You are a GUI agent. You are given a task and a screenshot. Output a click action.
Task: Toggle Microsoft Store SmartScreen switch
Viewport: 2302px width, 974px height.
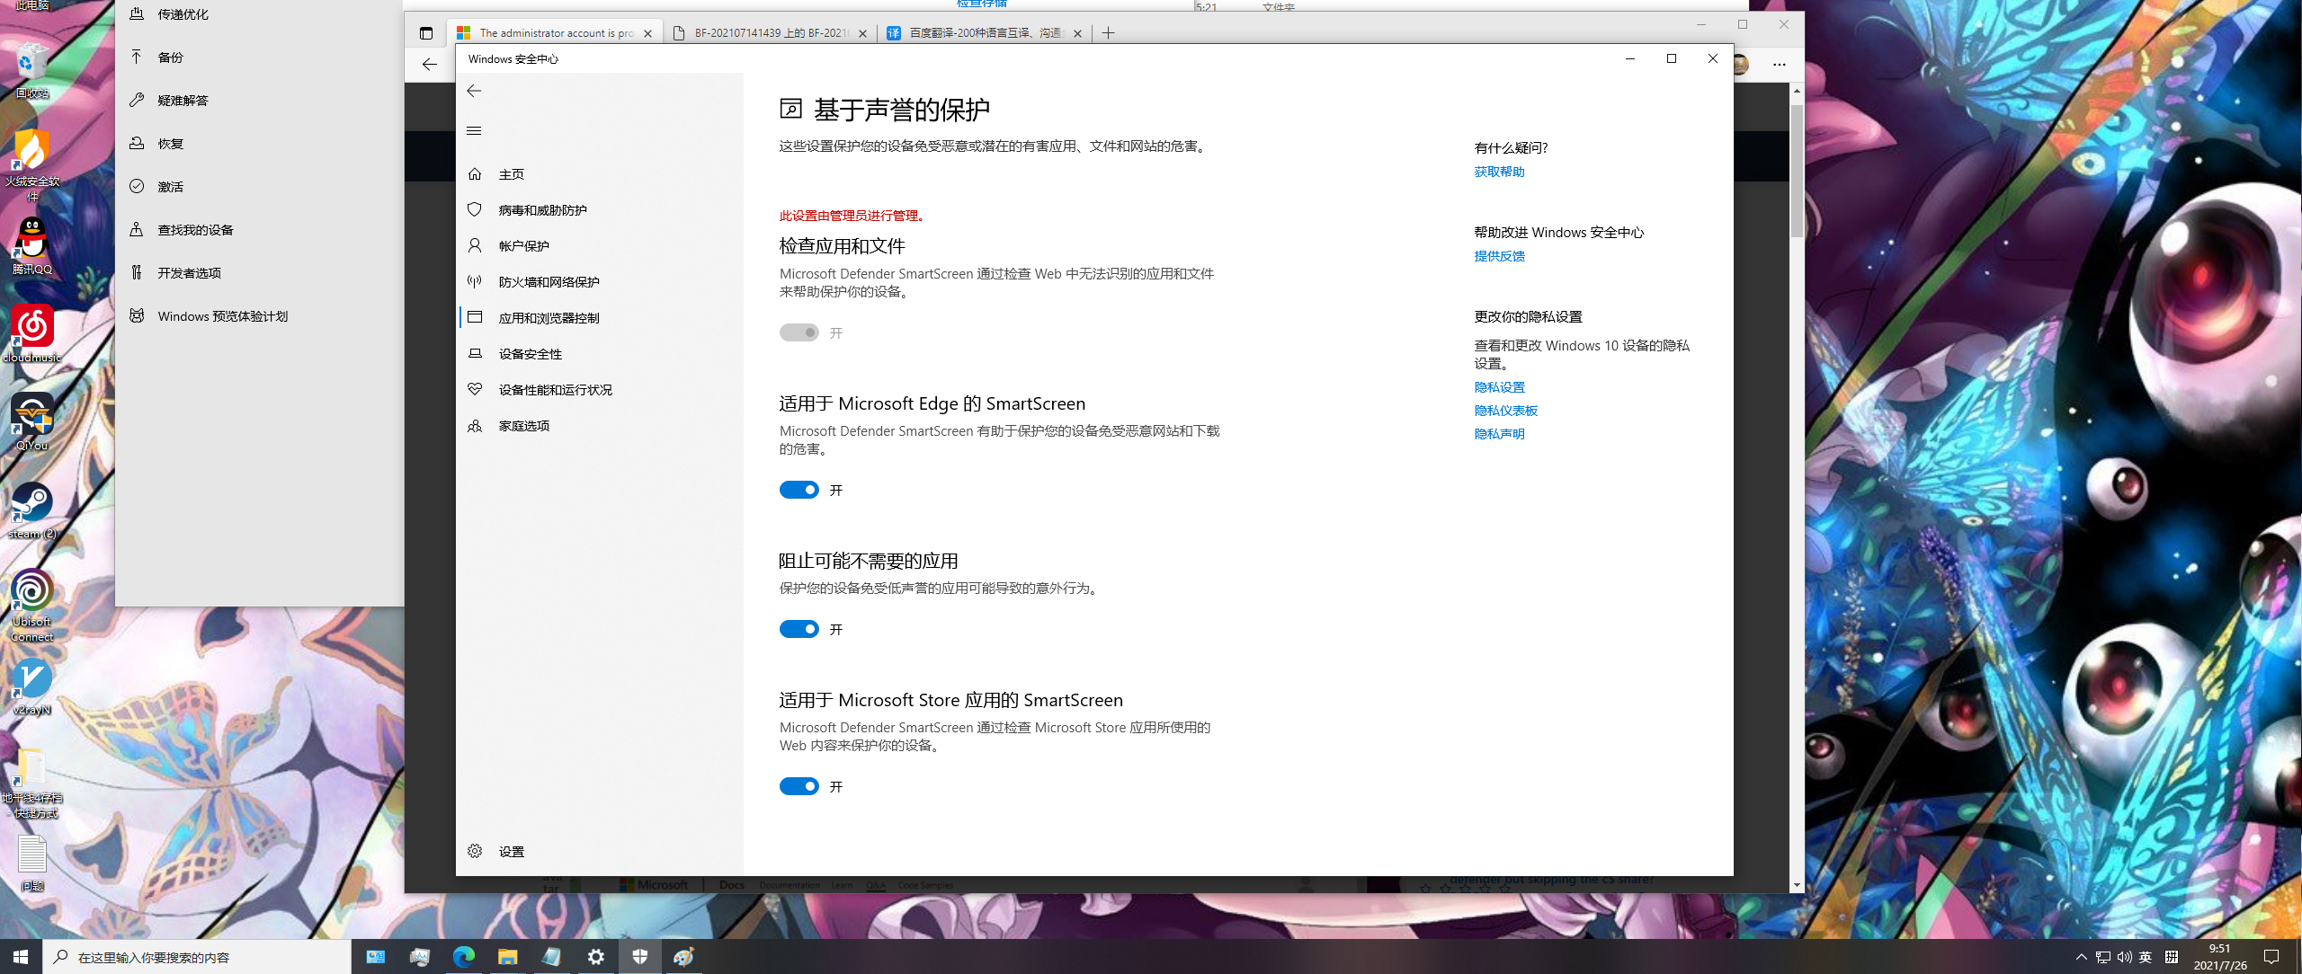(x=799, y=786)
